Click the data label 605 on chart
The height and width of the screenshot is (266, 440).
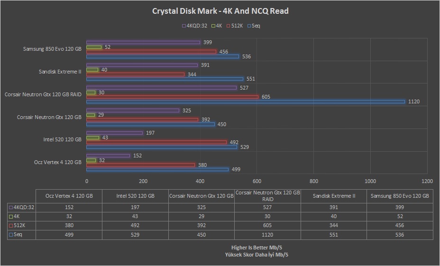point(266,97)
